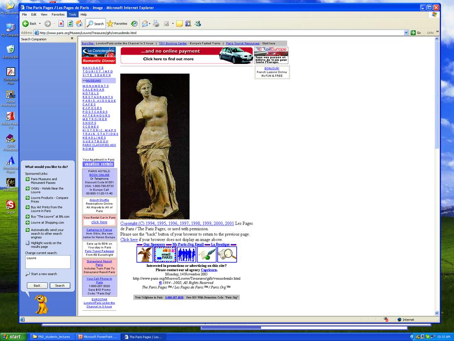Screen dimensions: 454x341
Task: Open the Edit button dropdown arrow
Action: tap(173, 24)
